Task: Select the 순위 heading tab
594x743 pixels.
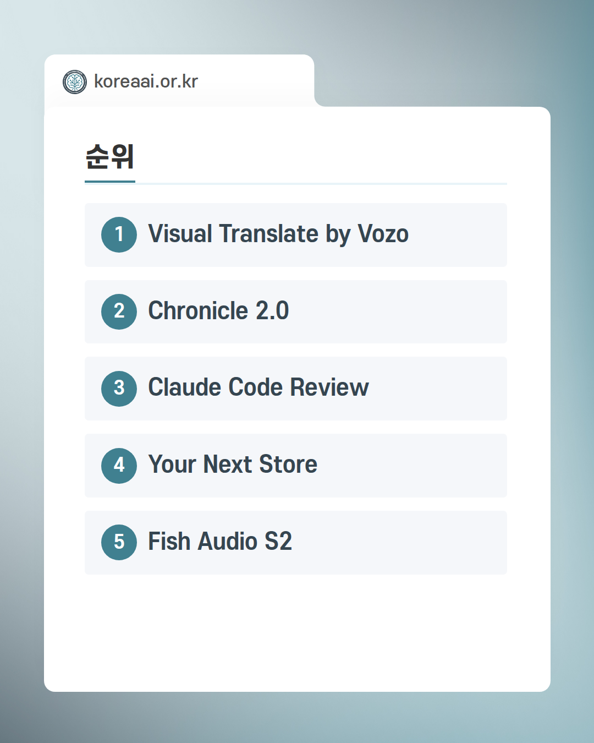Action: [110, 157]
